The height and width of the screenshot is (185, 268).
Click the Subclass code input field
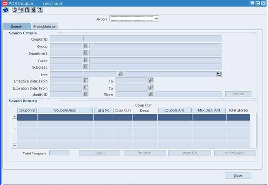coord(66,67)
